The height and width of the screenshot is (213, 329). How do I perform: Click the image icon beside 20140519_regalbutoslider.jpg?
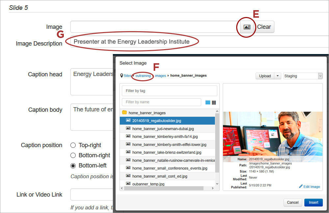click(x=128, y=121)
